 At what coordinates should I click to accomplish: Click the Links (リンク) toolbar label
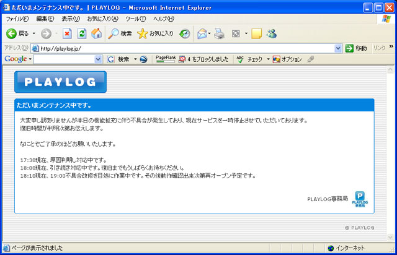[x=379, y=48]
